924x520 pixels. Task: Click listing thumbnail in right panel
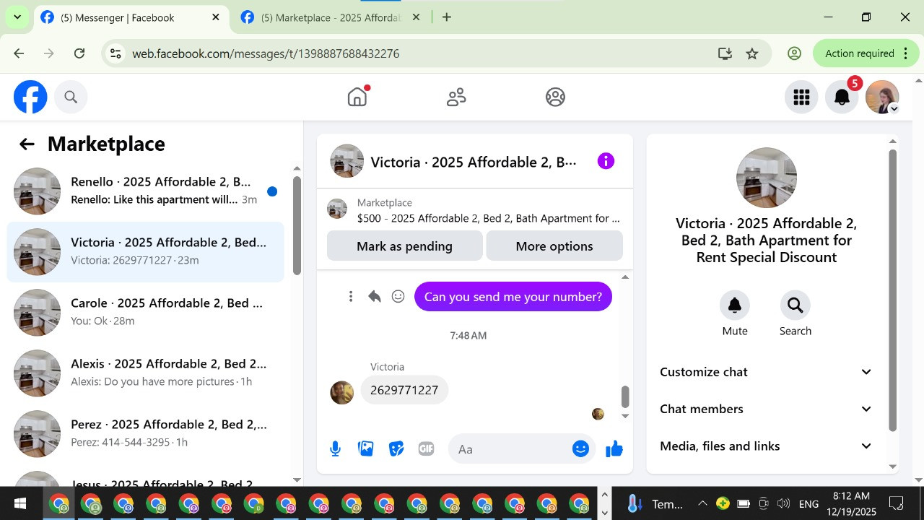(767, 178)
